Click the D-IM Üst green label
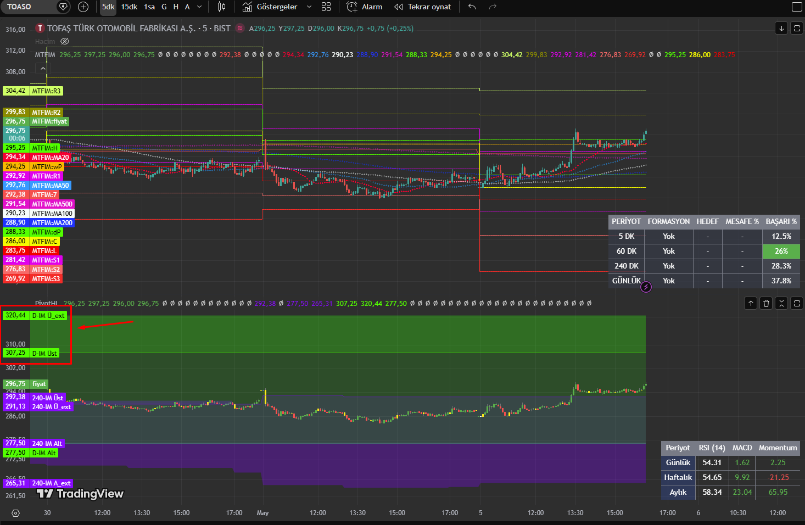The width and height of the screenshot is (805, 525). click(x=44, y=353)
